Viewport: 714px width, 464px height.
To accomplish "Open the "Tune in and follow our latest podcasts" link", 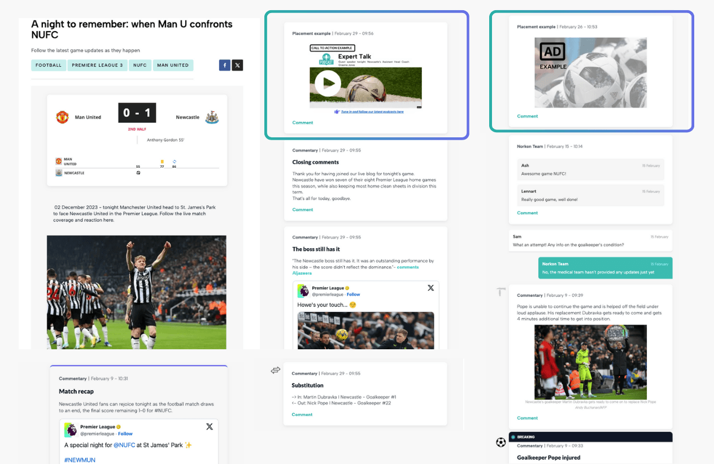I will [x=372, y=112].
